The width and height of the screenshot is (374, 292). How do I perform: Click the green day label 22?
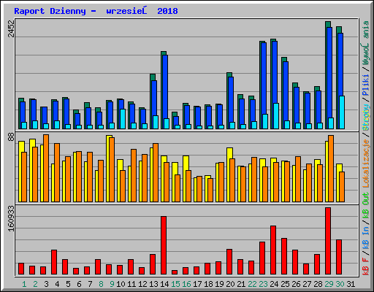coord(252,284)
